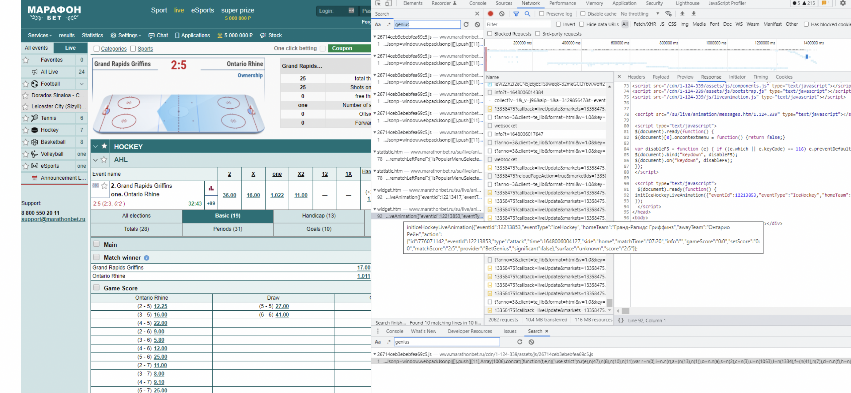Tick the Categories checkbox
This screenshot has width=851, height=393.
tap(96, 48)
